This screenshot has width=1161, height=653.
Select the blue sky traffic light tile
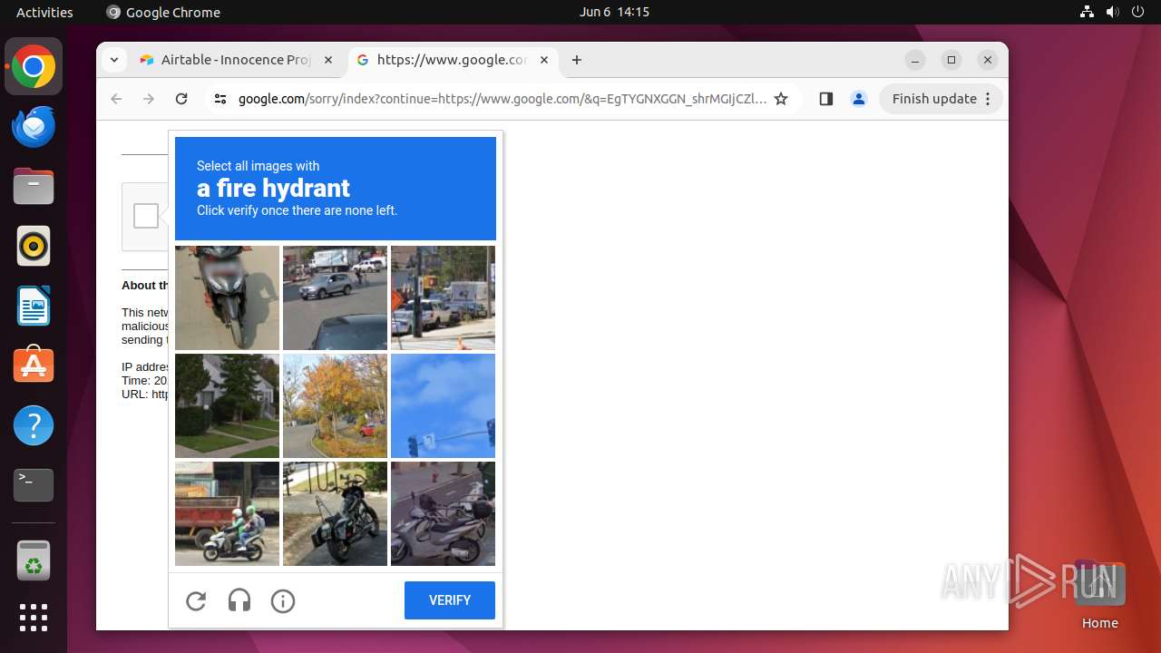click(443, 405)
